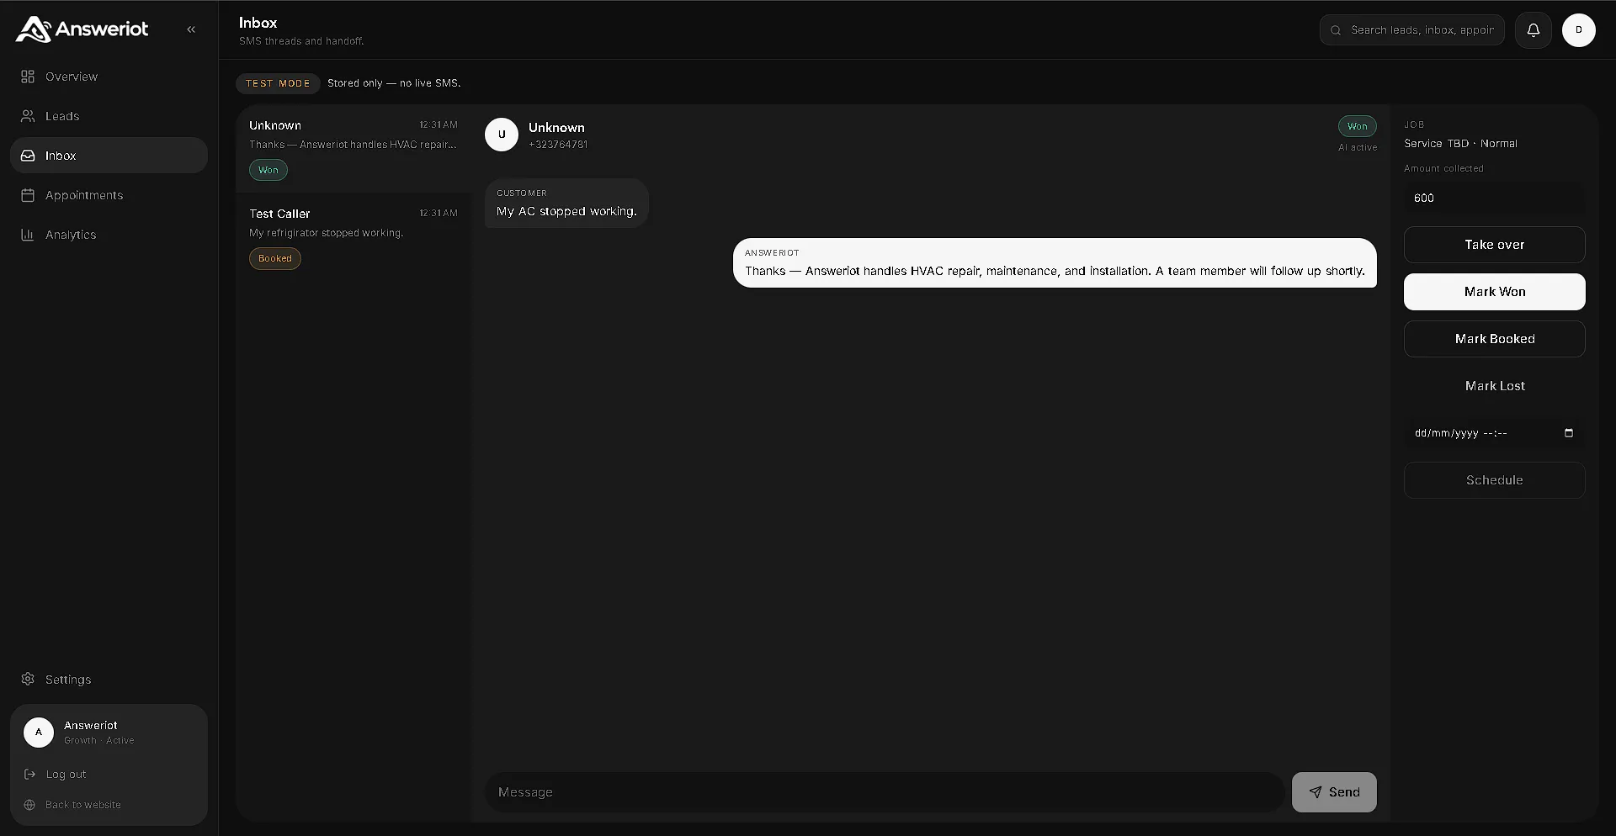The image size is (1616, 836).
Task: Click phone number +323764781
Action: (558, 145)
